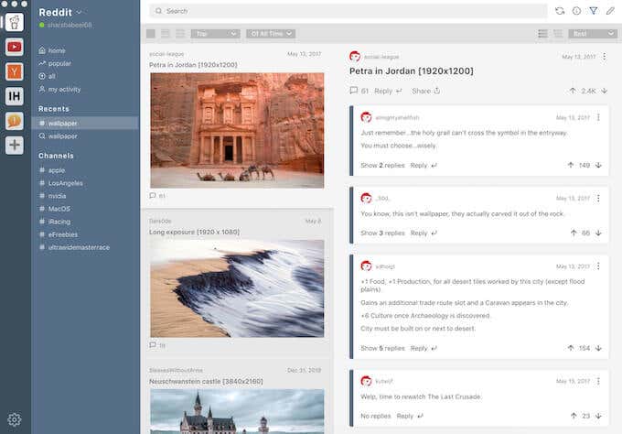
Task: Click into the Search field
Action: (348, 11)
